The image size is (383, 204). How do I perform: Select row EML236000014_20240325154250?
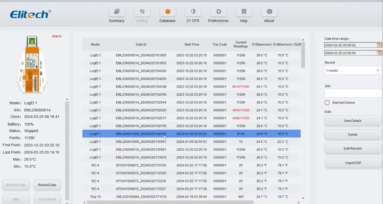[192, 79]
